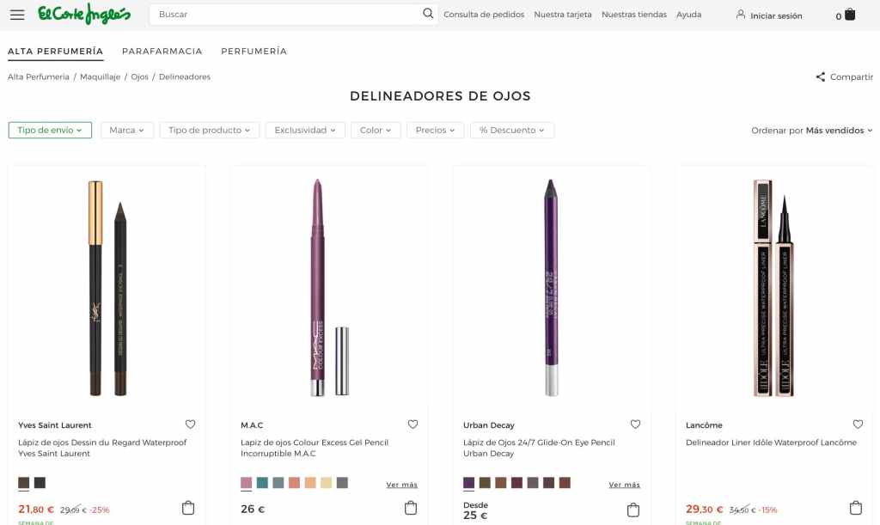Switch to the Perfumería tab
Viewport: 880px width, 525px height.
(x=254, y=52)
